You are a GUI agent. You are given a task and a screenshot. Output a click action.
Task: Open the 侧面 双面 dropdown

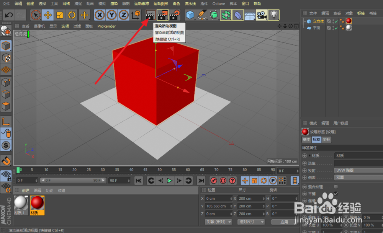point(358,178)
